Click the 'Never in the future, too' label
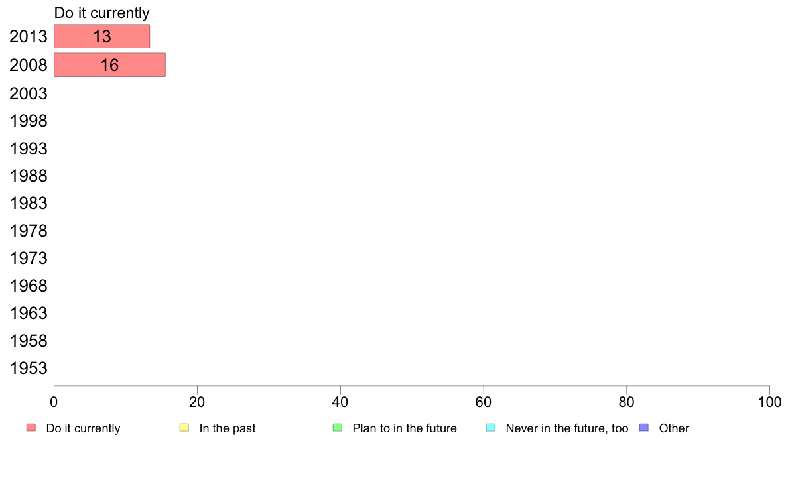The height and width of the screenshot is (488, 788). [566, 428]
